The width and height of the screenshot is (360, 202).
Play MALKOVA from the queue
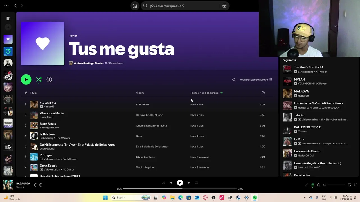(x=301, y=91)
